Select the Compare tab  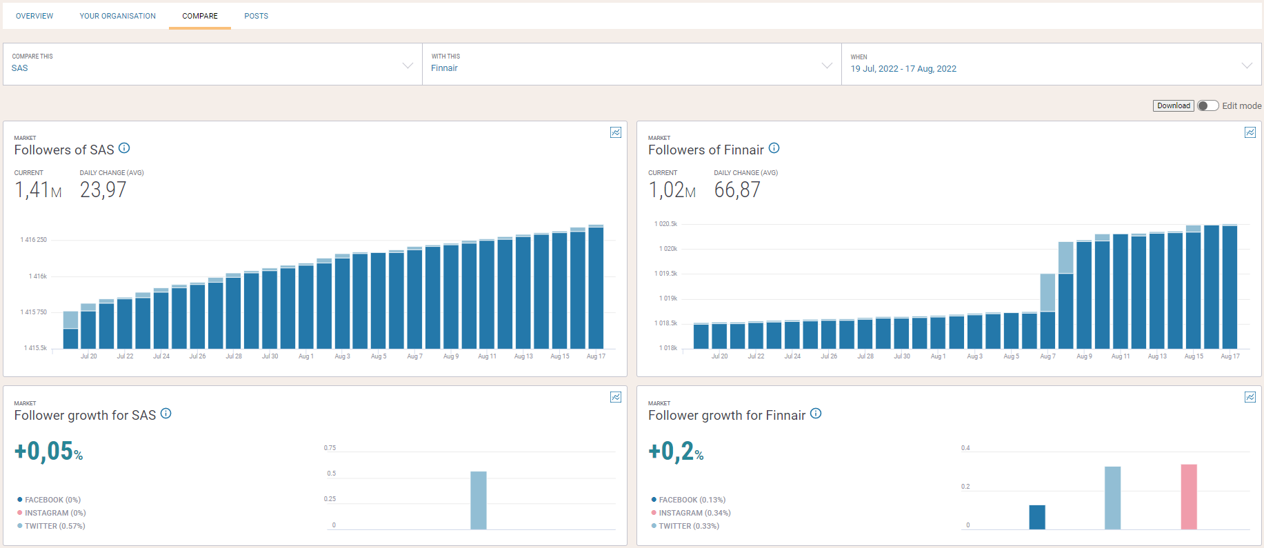click(x=200, y=16)
